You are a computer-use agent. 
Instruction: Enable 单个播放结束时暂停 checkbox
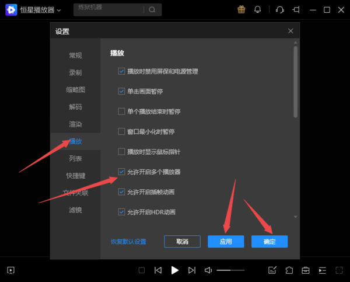(x=121, y=112)
